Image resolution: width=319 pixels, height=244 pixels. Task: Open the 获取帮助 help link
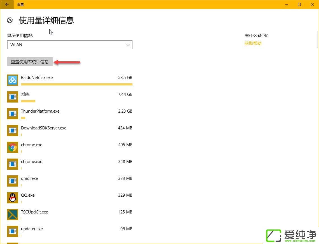[253, 43]
